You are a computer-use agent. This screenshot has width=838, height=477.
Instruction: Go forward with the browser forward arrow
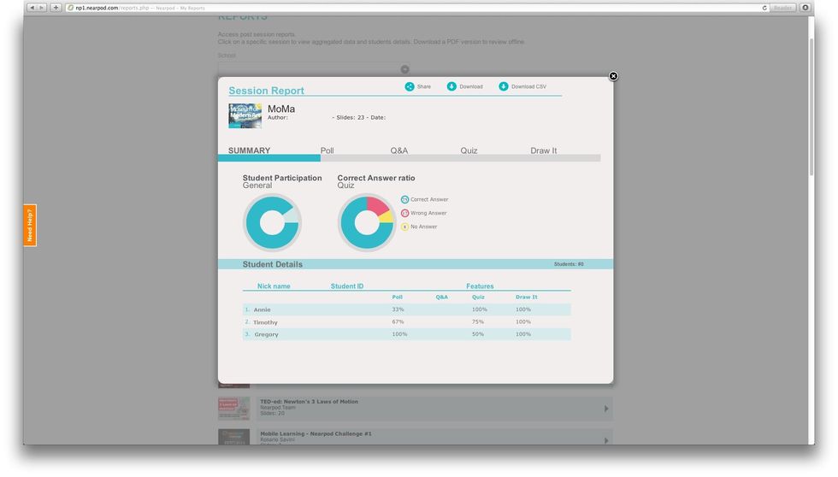[x=42, y=8]
